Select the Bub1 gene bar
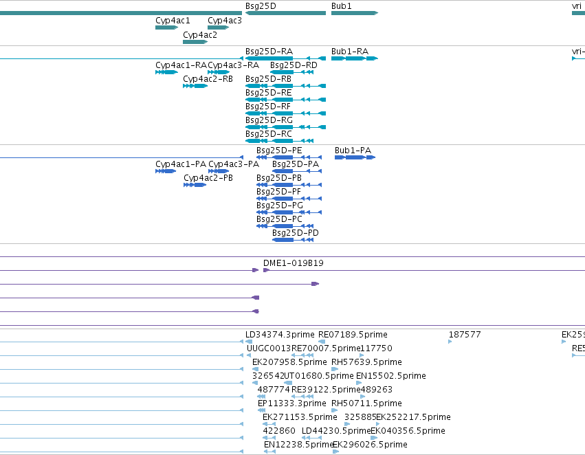585x455 pixels. point(355,13)
